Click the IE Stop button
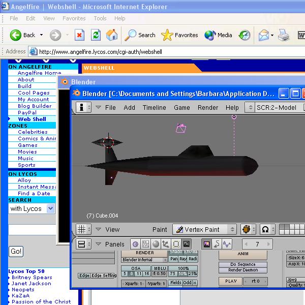Viewport: 305px width, 305px height. [79, 35]
